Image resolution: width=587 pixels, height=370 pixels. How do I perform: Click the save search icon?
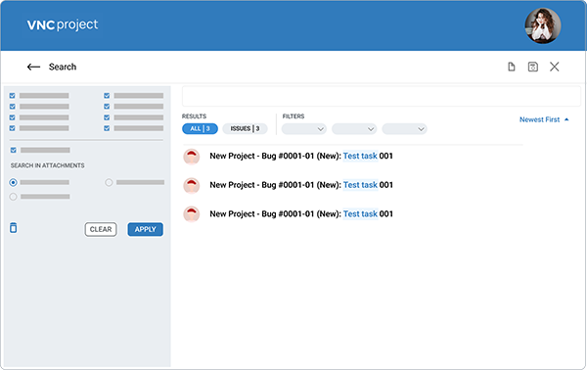(x=533, y=67)
